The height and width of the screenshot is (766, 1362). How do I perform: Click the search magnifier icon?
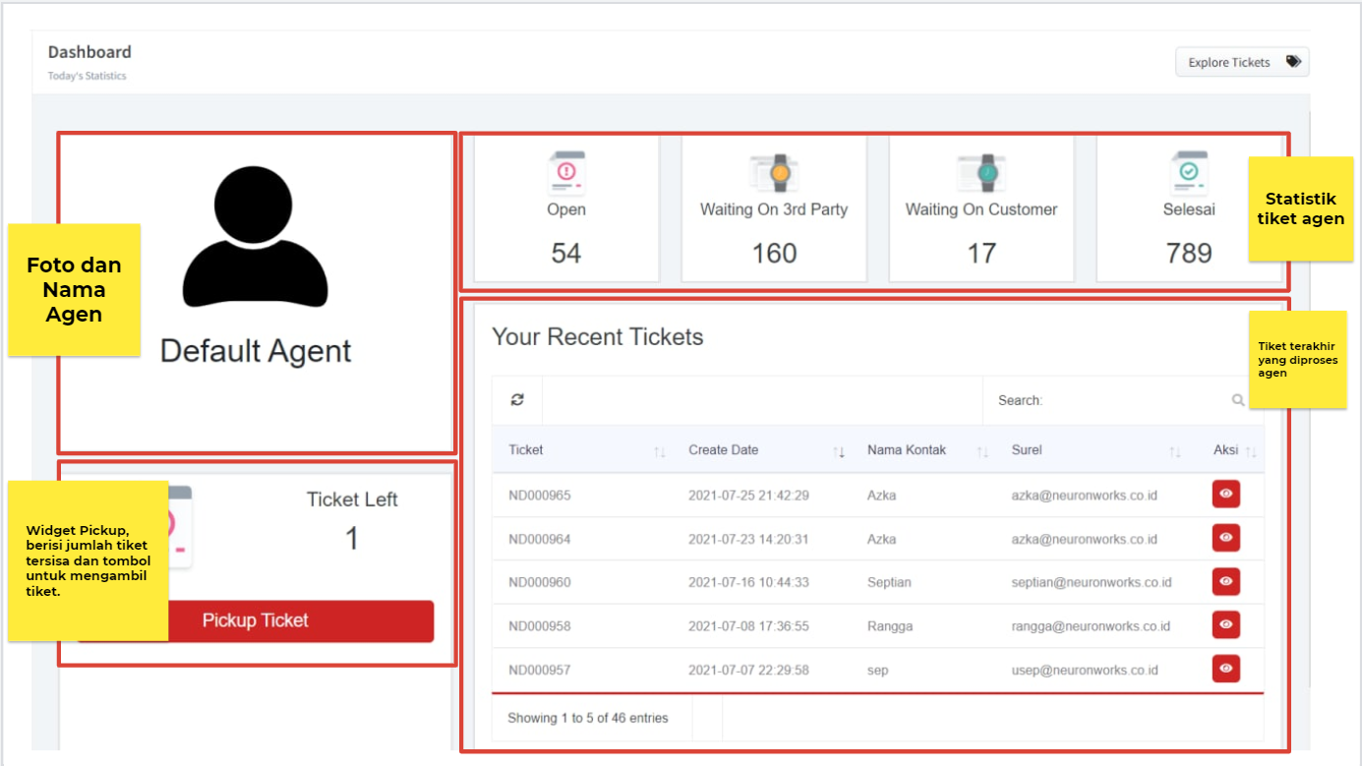pyautogui.click(x=1237, y=400)
